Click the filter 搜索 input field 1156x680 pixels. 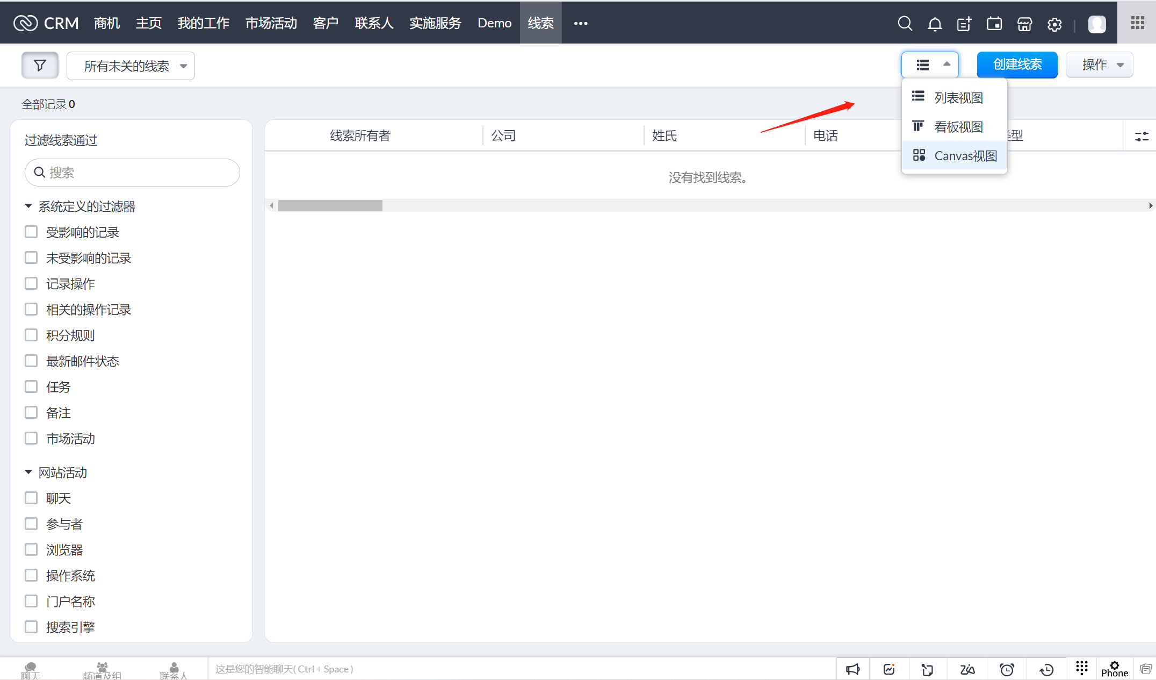coord(132,173)
